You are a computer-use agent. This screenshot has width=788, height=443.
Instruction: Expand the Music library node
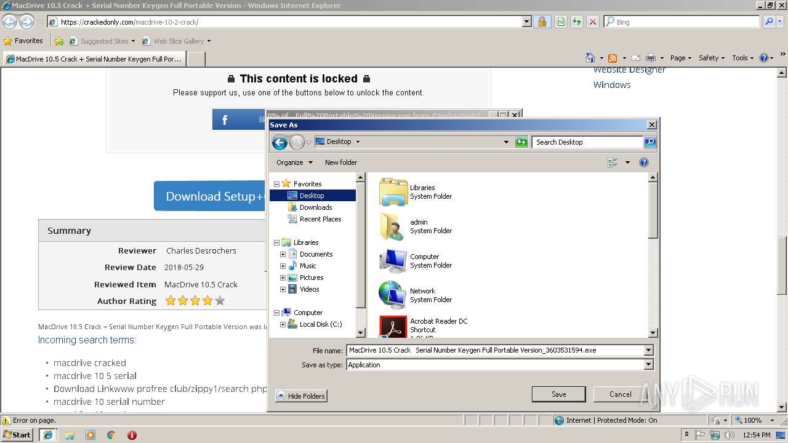283,266
